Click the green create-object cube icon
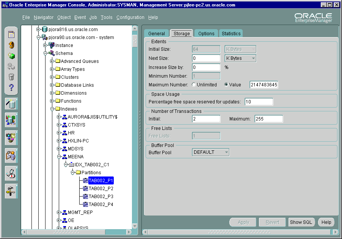Screen dimensions: 342x239 (11, 56)
